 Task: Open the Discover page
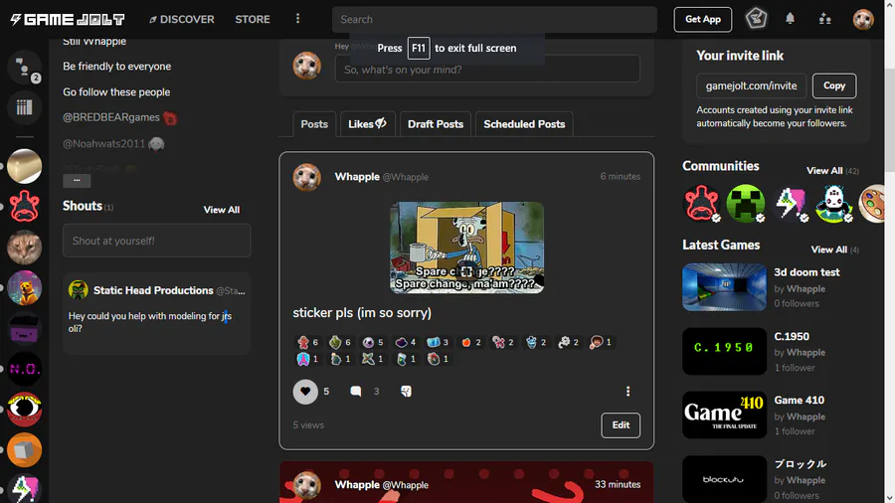pos(182,20)
